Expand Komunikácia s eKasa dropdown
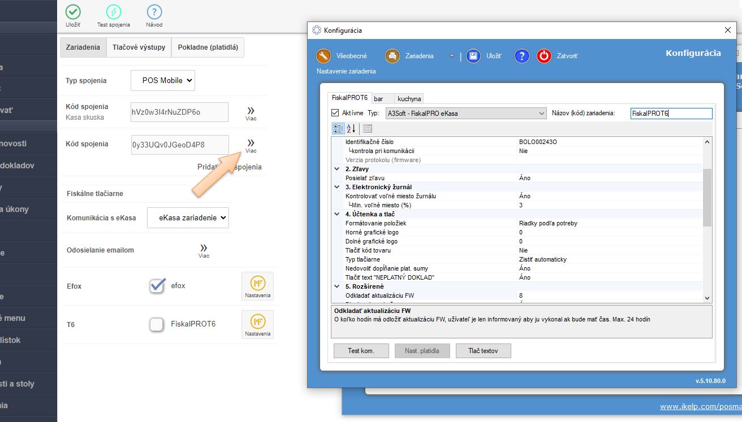 coord(188,217)
